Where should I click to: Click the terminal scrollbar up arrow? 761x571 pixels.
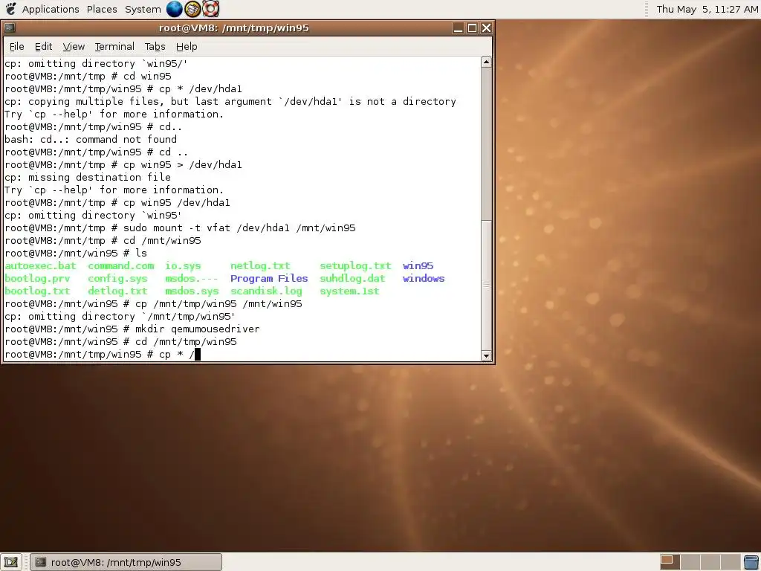point(486,62)
